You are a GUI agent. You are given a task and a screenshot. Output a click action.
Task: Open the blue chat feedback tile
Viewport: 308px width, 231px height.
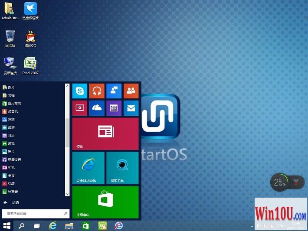[x=114, y=91]
